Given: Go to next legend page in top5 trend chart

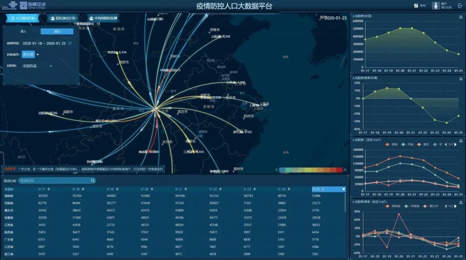Looking at the screenshot, I should (455, 144).
